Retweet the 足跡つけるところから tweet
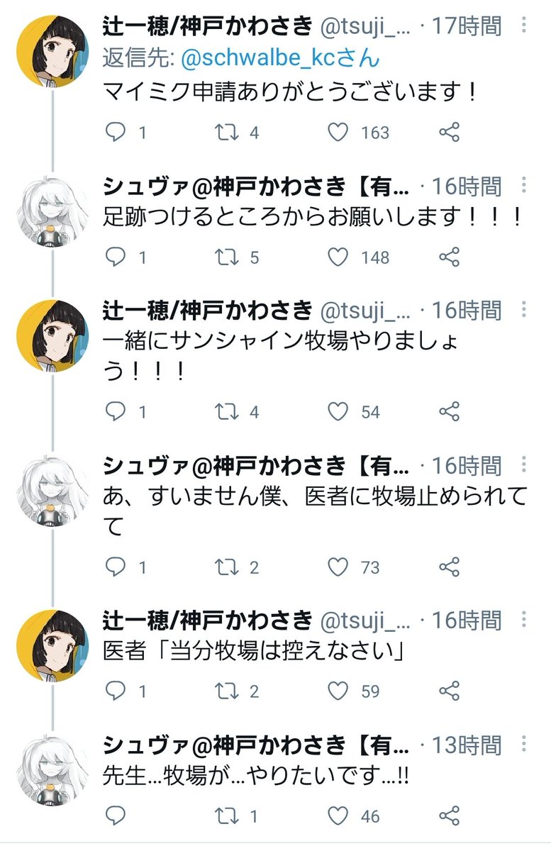This screenshot has width=551, height=851. pyautogui.click(x=228, y=257)
